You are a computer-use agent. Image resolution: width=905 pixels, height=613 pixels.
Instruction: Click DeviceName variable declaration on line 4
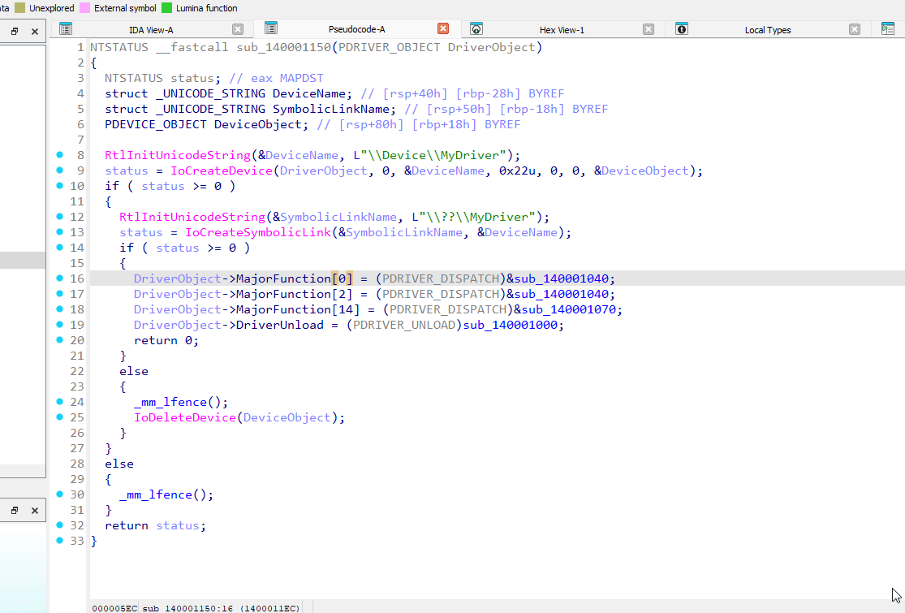308,93
